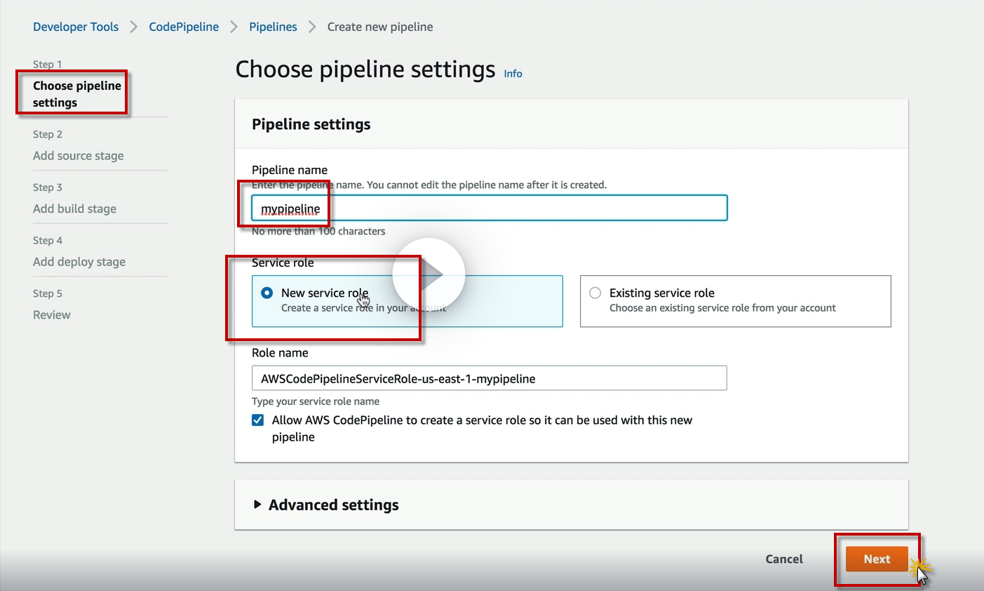Navigate to the Pipelines breadcrumb
This screenshot has height=591, width=984.
point(273,27)
